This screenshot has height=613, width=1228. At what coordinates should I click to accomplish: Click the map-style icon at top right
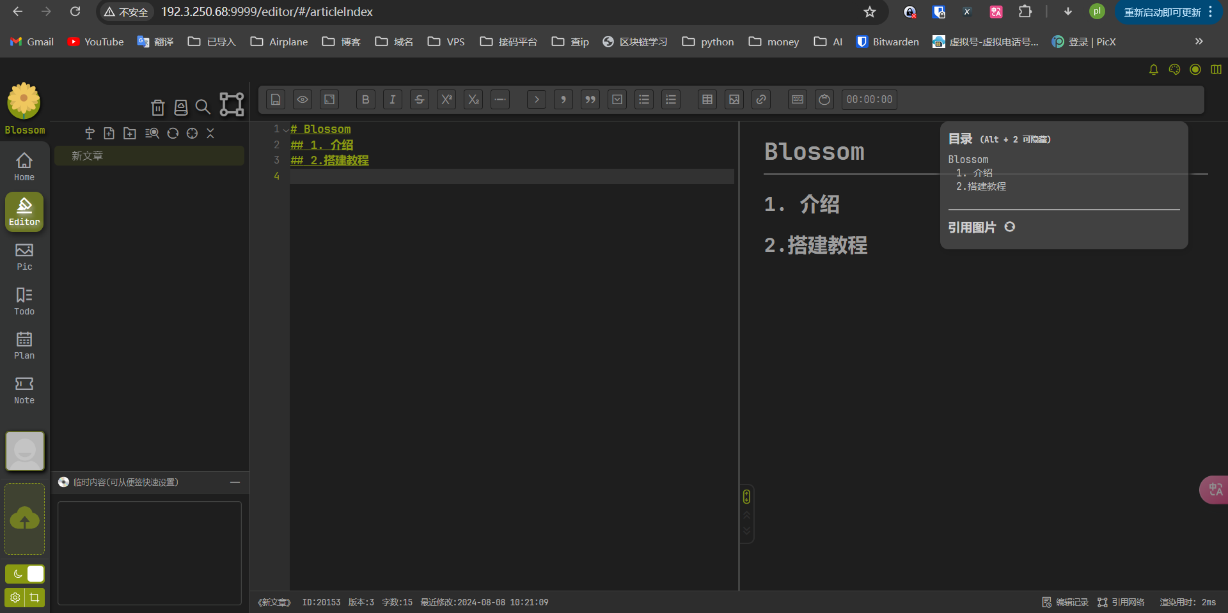[x=1216, y=69]
